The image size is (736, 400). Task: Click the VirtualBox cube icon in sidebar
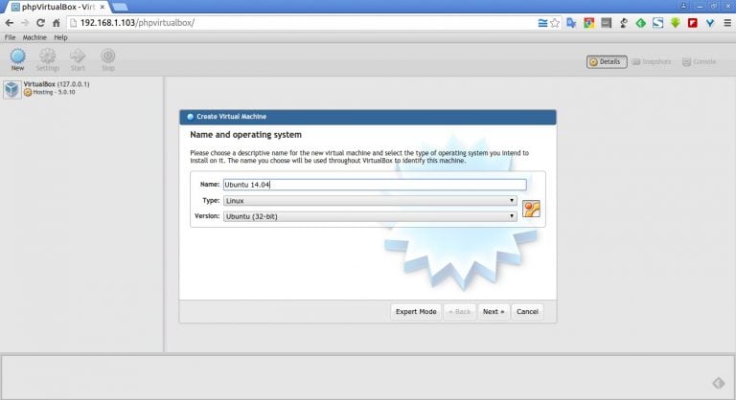pyautogui.click(x=11, y=89)
